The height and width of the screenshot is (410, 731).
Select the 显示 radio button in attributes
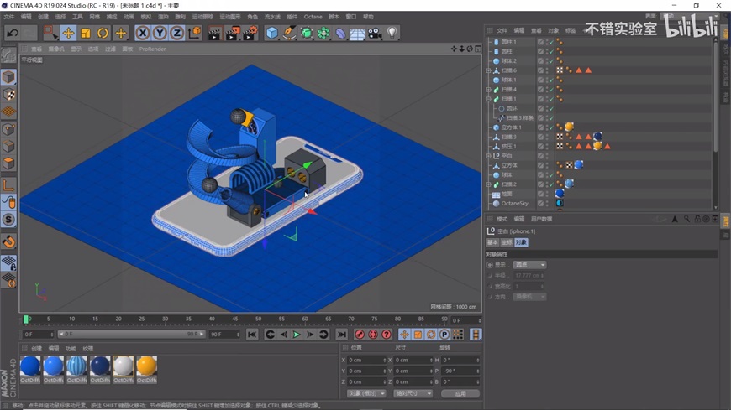click(490, 265)
